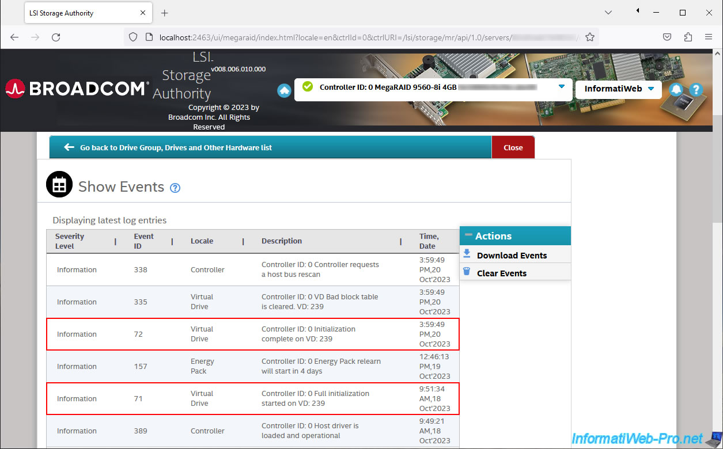The width and height of the screenshot is (723, 449).
Task: Click the Energy Pack locale cell
Action: [202, 367]
